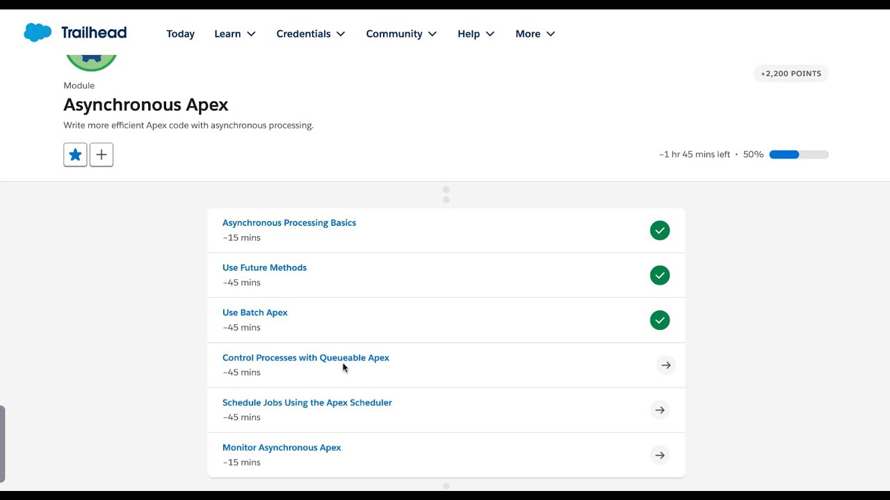Click the module progress bar
Image resolution: width=890 pixels, height=500 pixels.
799,155
